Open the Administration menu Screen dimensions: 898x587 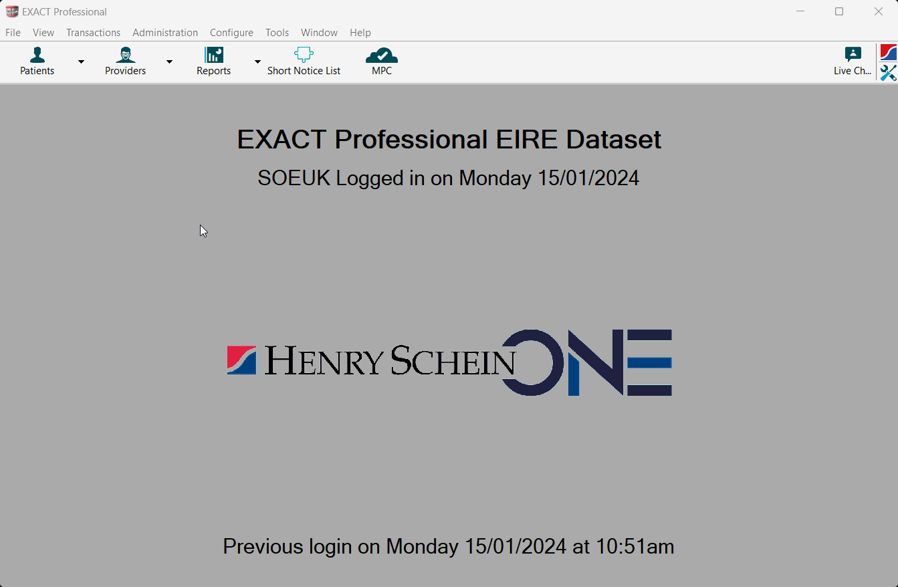[x=165, y=32]
